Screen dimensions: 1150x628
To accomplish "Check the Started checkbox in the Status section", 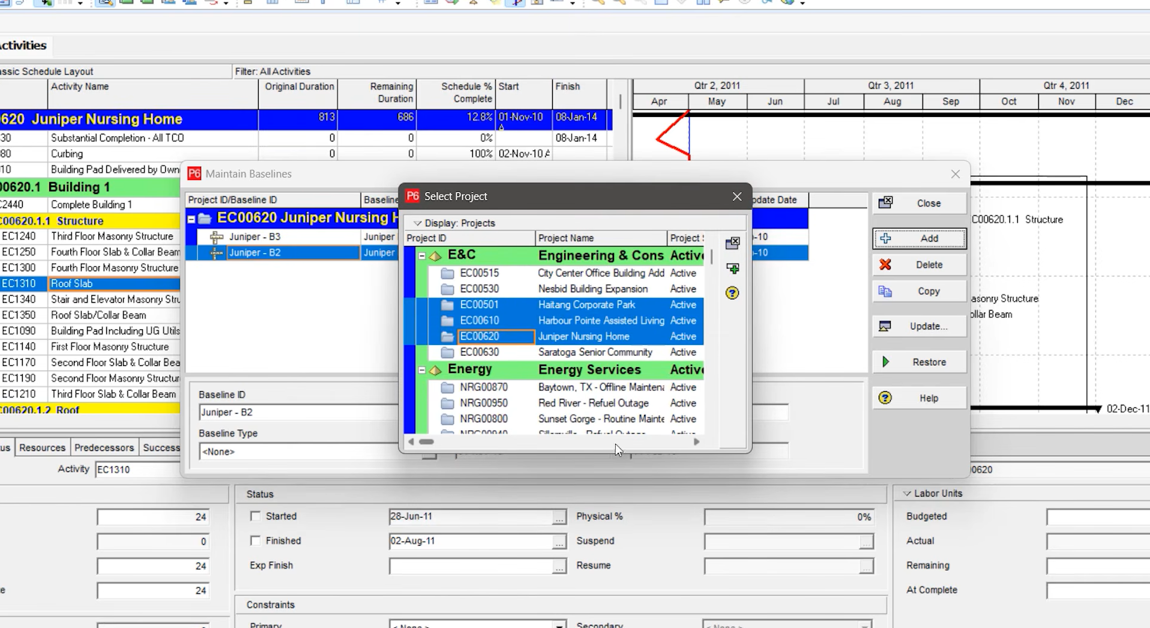I will [x=256, y=516].
